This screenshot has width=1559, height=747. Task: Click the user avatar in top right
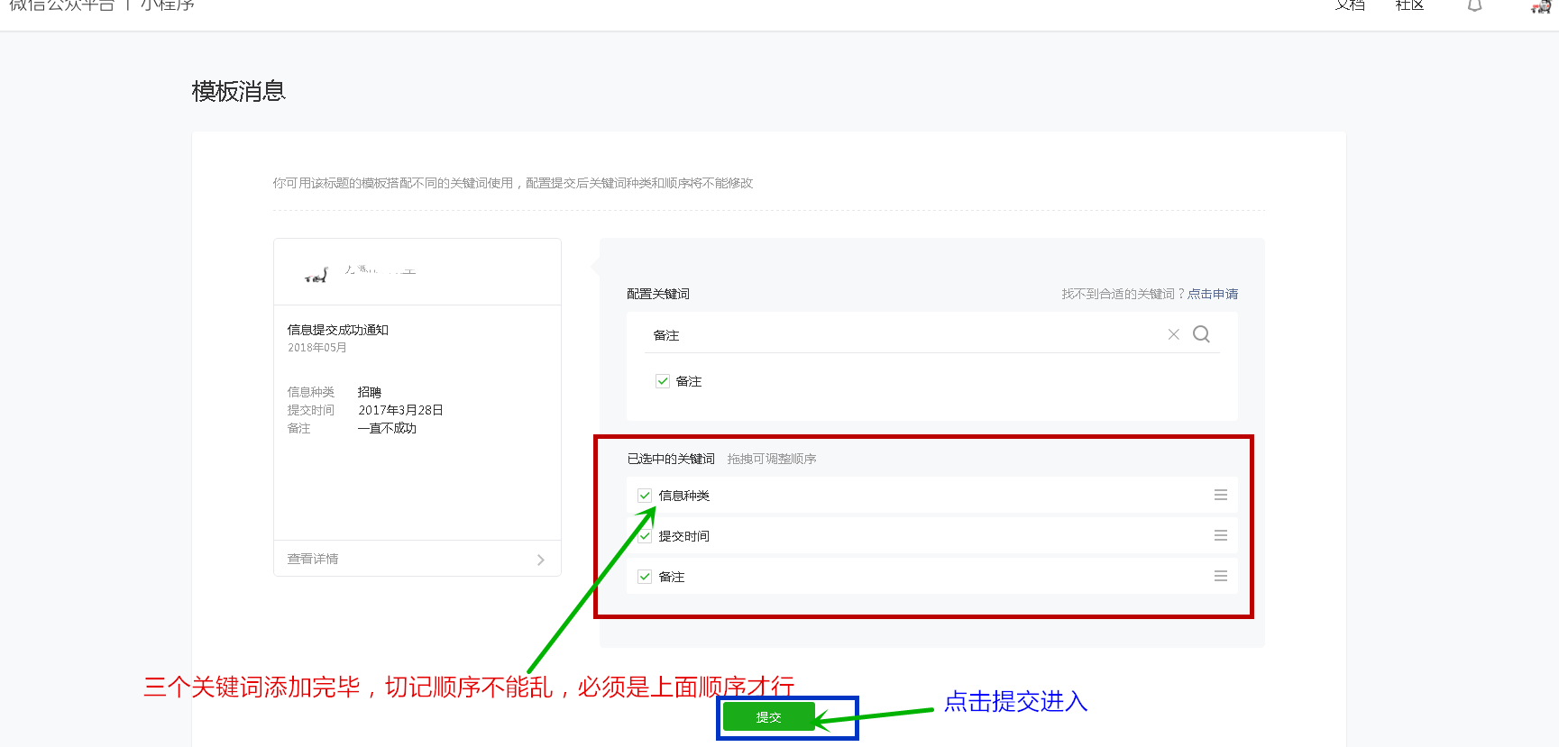(x=1540, y=6)
